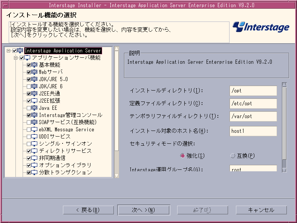Enable the JDK/JRE 6 checkbox
The width and height of the screenshot is (297, 223).
29,87
